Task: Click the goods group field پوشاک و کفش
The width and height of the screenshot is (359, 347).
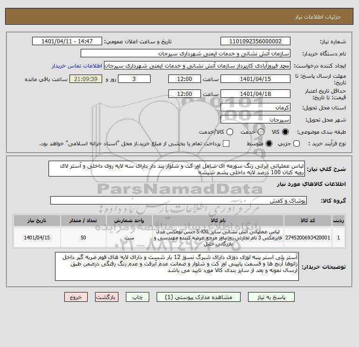Action: click(x=179, y=200)
